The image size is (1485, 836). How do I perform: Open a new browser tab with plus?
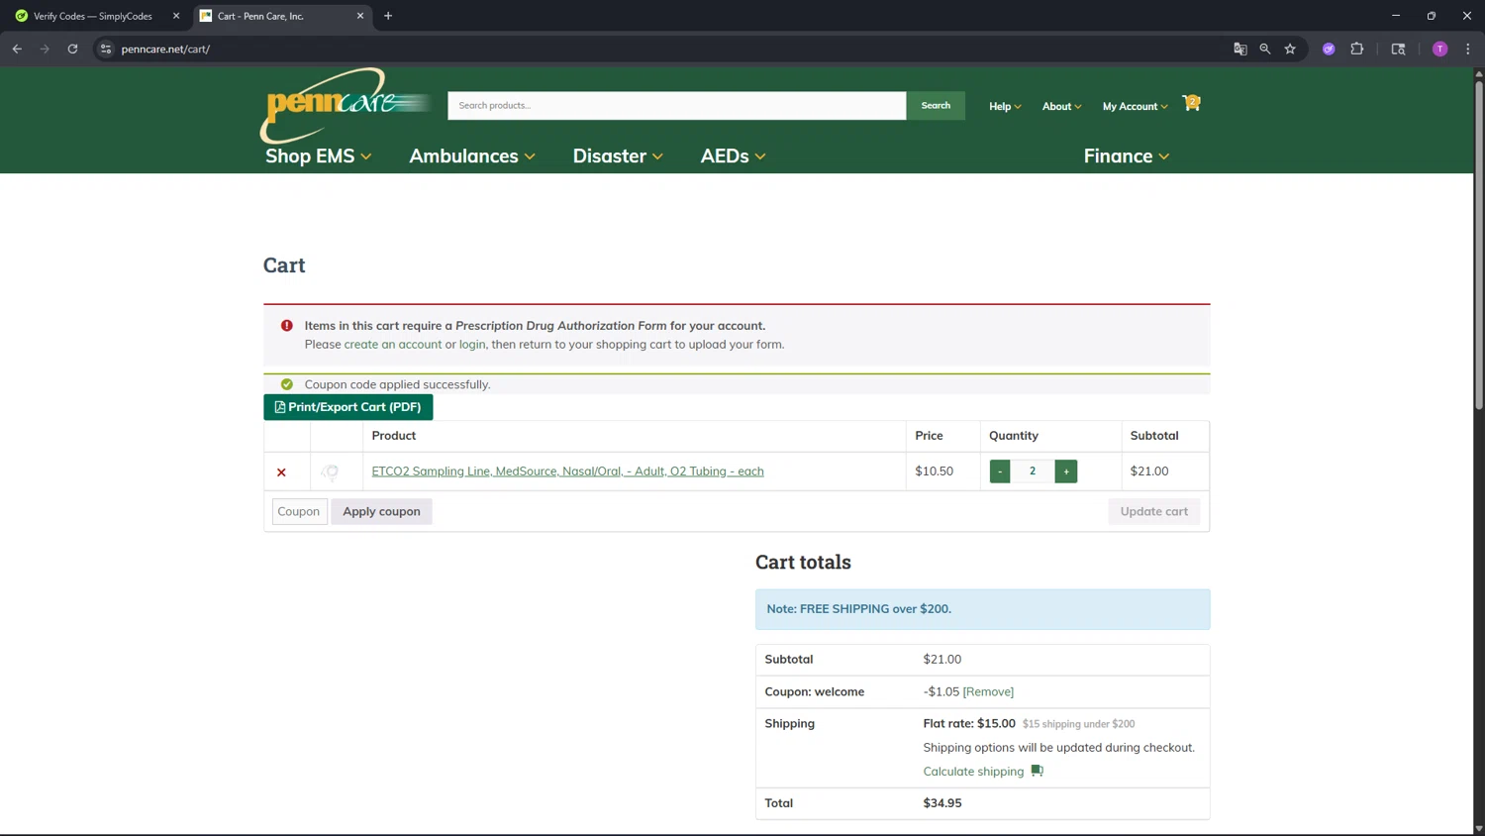(388, 16)
